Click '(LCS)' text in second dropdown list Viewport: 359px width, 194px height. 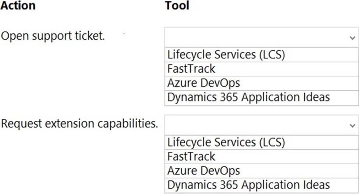(272, 143)
